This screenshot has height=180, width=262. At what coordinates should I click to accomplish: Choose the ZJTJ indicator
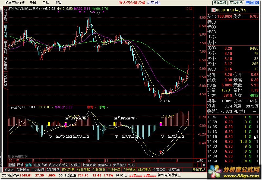pyautogui.click(x=131, y=165)
